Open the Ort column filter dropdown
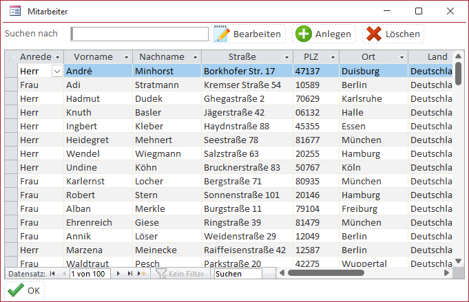The width and height of the screenshot is (469, 302). click(402, 57)
